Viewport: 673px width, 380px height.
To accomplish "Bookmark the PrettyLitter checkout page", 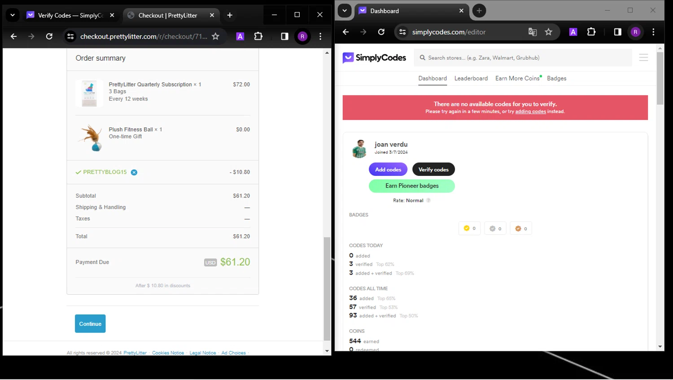I will point(215,36).
